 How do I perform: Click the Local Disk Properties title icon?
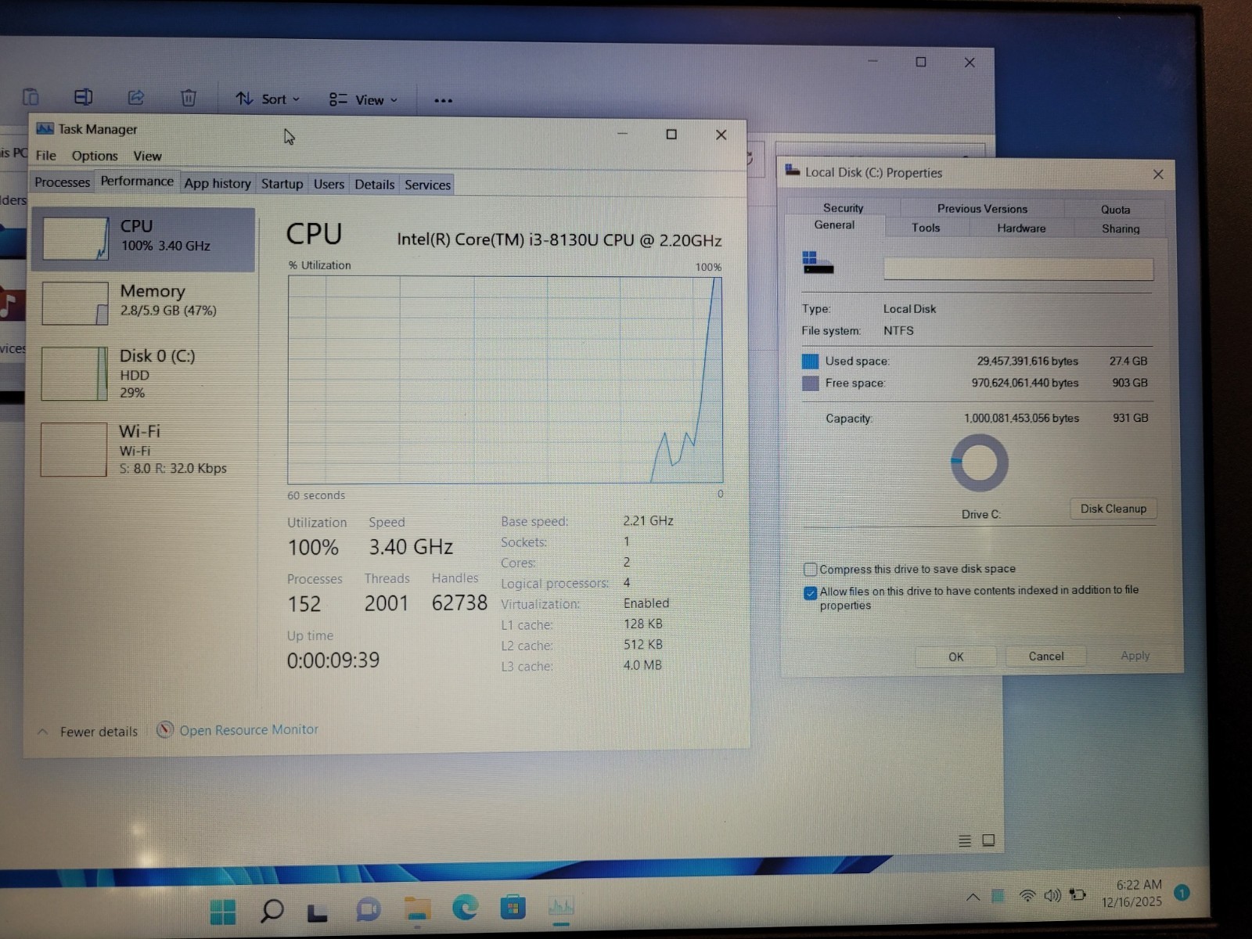(x=793, y=171)
